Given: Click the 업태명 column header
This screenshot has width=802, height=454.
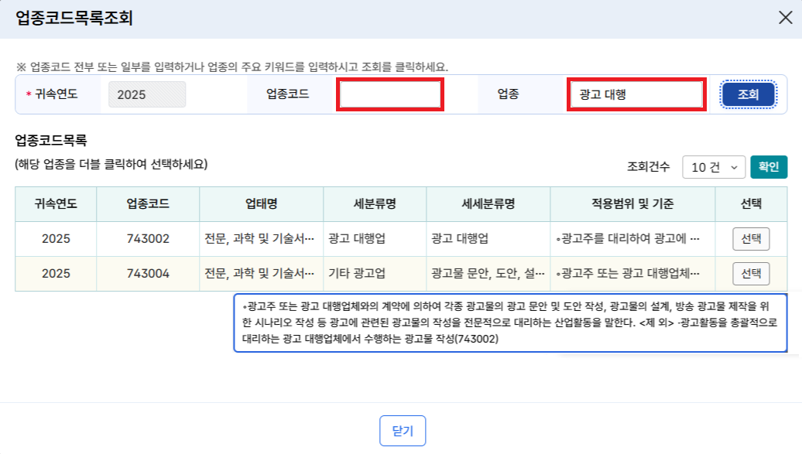Looking at the screenshot, I should pyautogui.click(x=261, y=204).
